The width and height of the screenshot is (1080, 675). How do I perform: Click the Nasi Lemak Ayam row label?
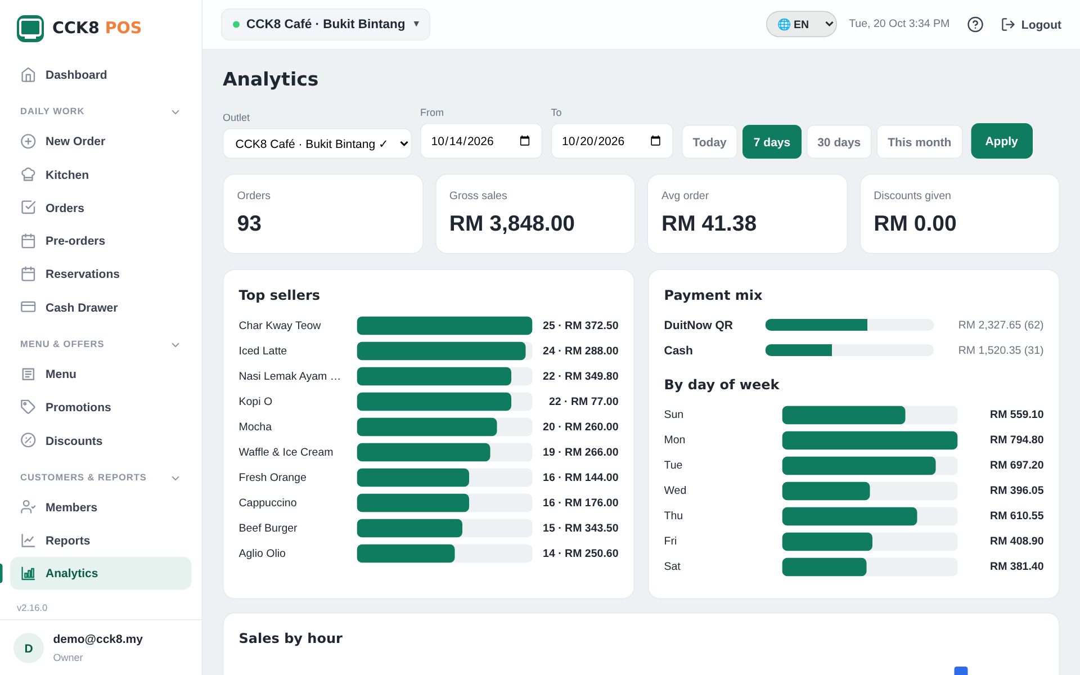point(290,376)
